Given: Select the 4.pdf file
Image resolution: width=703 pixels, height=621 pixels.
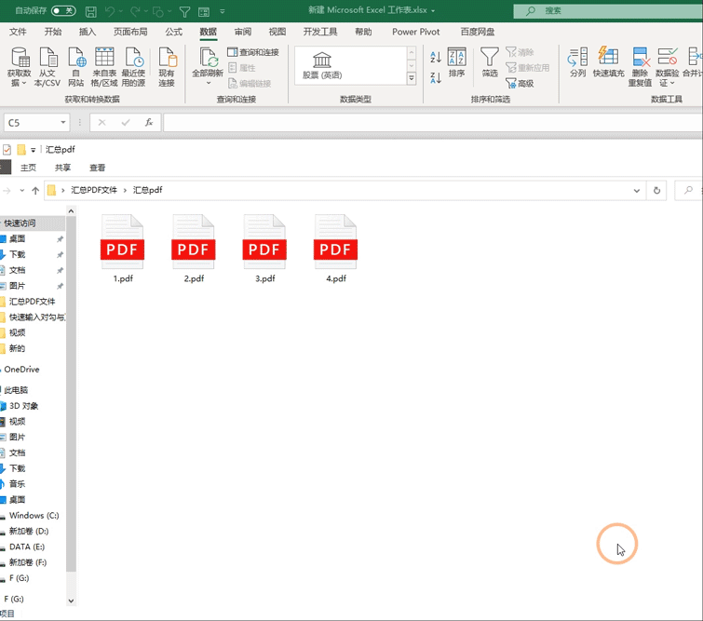Looking at the screenshot, I should tap(336, 249).
